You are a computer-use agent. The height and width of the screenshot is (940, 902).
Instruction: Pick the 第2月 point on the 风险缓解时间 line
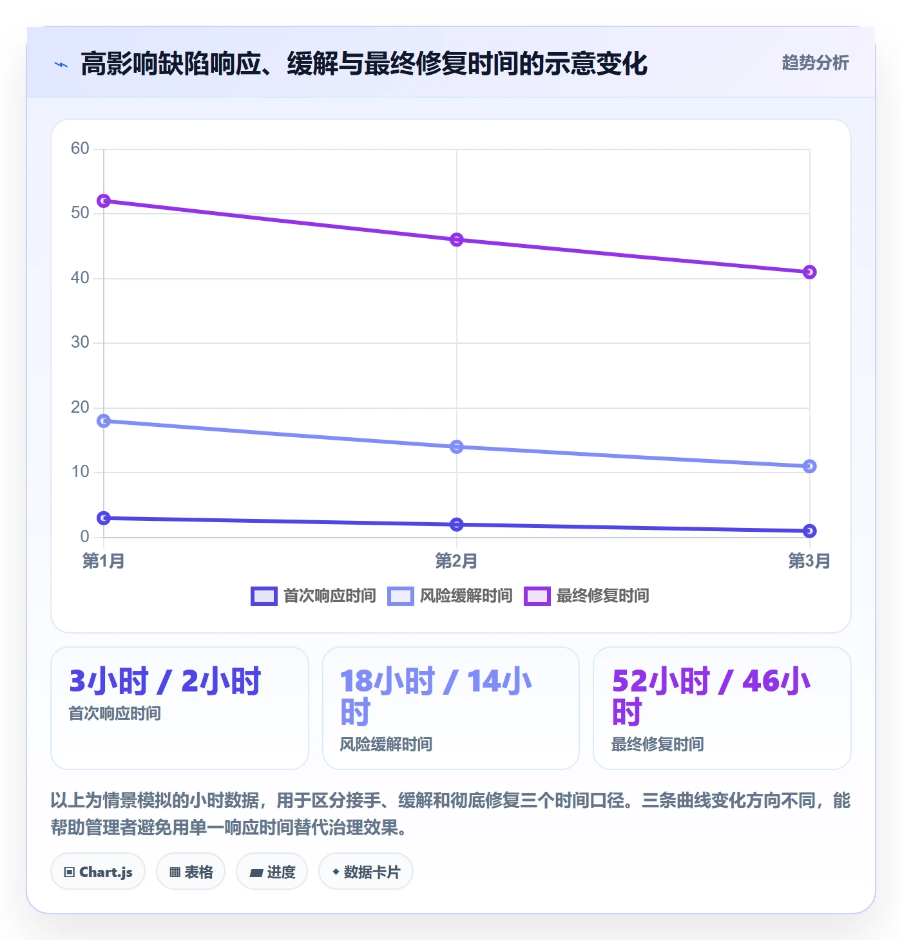pyautogui.click(x=457, y=447)
